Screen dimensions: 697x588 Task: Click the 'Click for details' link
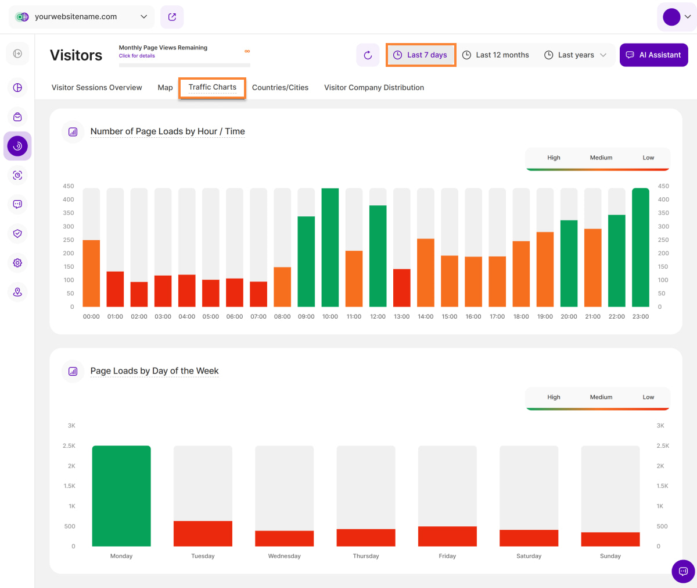tap(137, 56)
